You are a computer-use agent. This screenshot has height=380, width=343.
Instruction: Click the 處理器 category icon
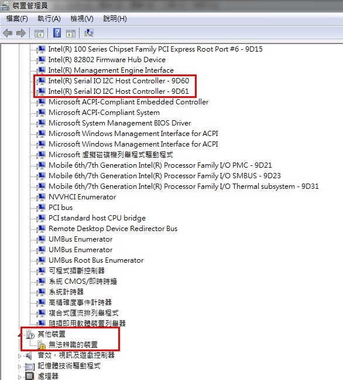(30, 376)
